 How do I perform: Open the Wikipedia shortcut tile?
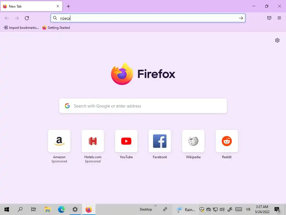click(x=193, y=141)
